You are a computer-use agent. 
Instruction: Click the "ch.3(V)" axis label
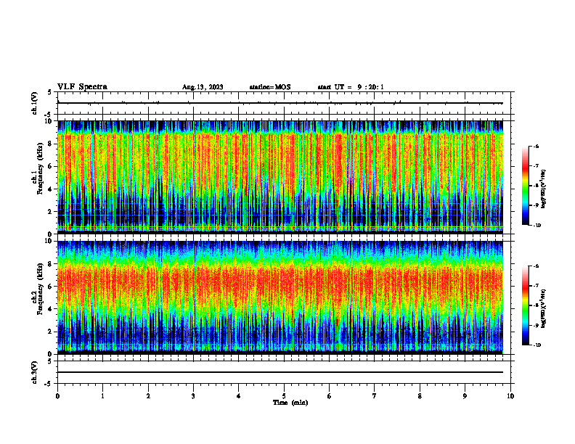pos(35,372)
